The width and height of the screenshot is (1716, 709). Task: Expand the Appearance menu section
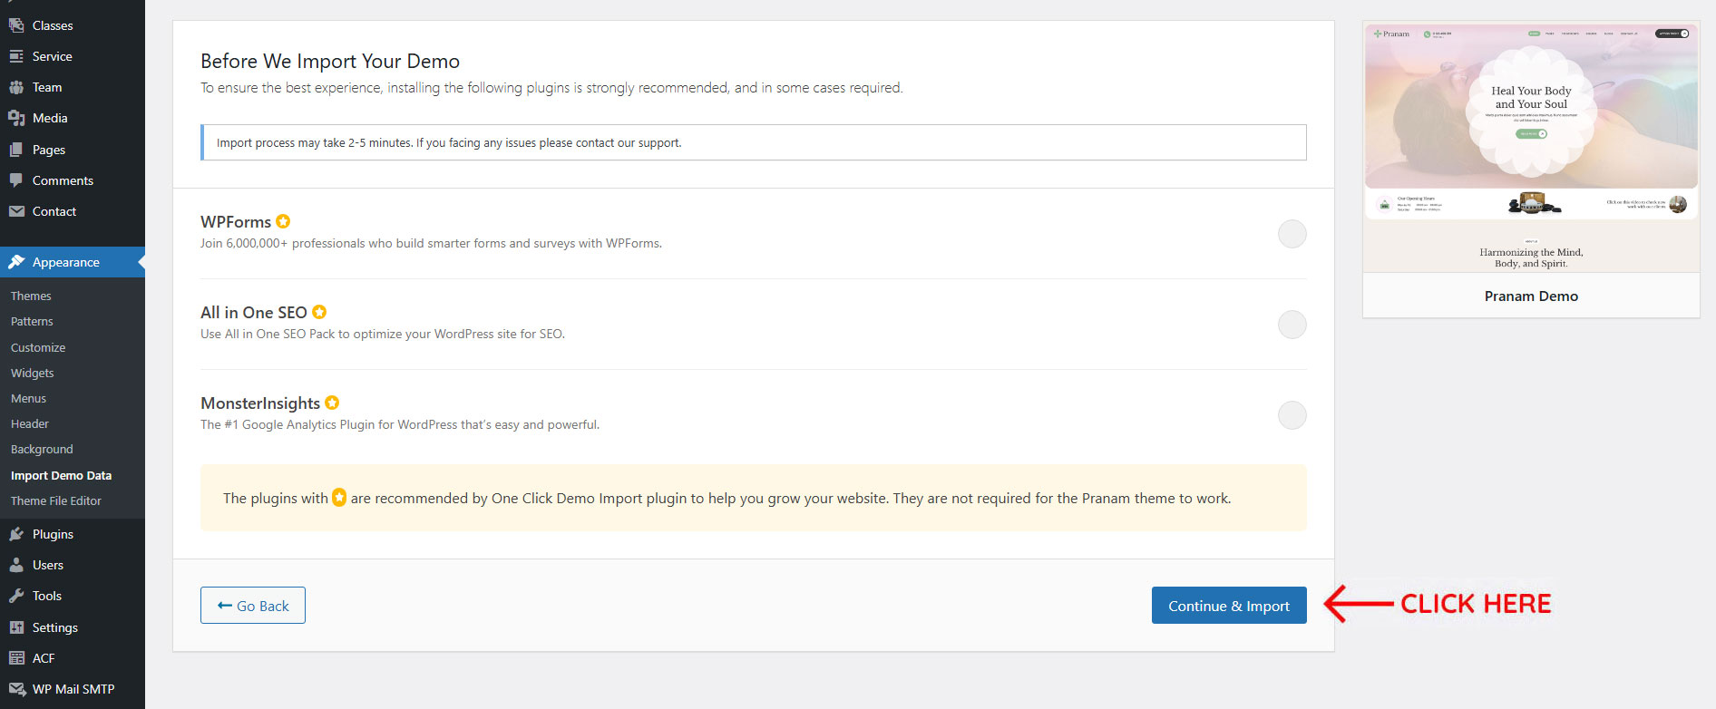point(66,262)
